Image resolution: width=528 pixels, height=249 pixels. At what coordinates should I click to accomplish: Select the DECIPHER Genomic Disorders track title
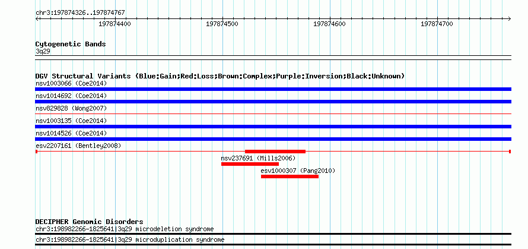point(89,222)
